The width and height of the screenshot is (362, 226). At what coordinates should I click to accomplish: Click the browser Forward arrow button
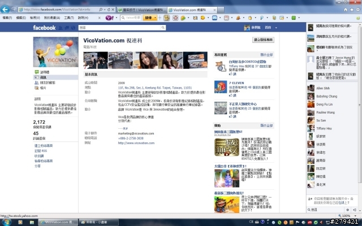(x=14, y=10)
